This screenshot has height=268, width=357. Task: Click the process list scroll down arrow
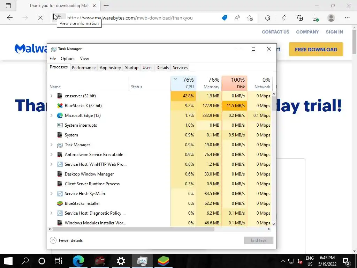[x=274, y=224]
